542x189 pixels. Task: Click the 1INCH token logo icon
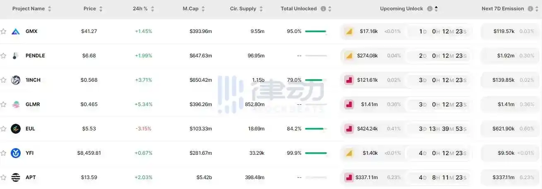pyautogui.click(x=16, y=80)
